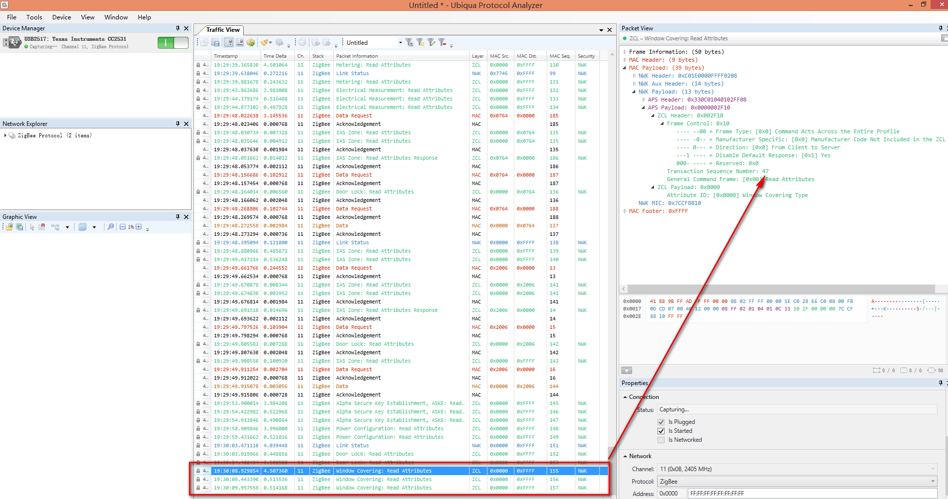Expand the Frame Information node

pyautogui.click(x=625, y=52)
